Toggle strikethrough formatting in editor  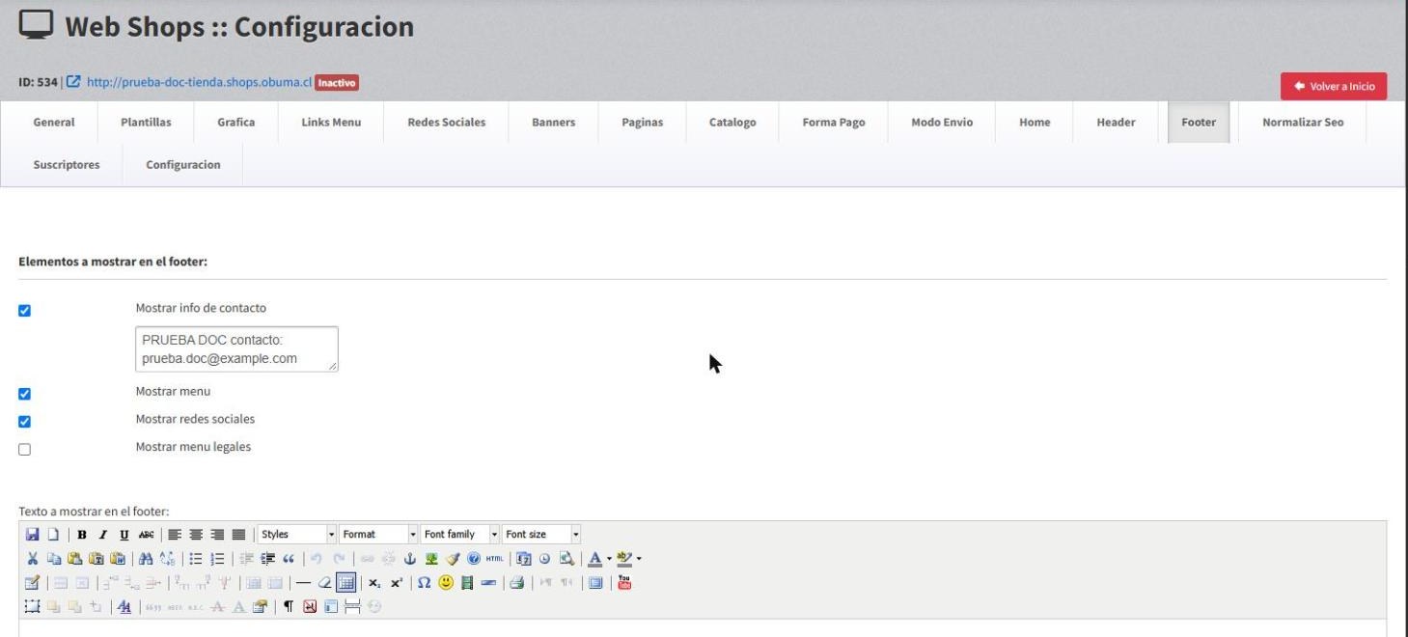click(x=147, y=534)
